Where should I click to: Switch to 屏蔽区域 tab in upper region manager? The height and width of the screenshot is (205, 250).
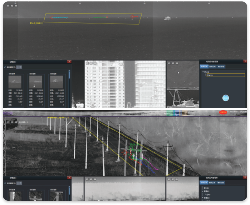[x=212, y=66]
